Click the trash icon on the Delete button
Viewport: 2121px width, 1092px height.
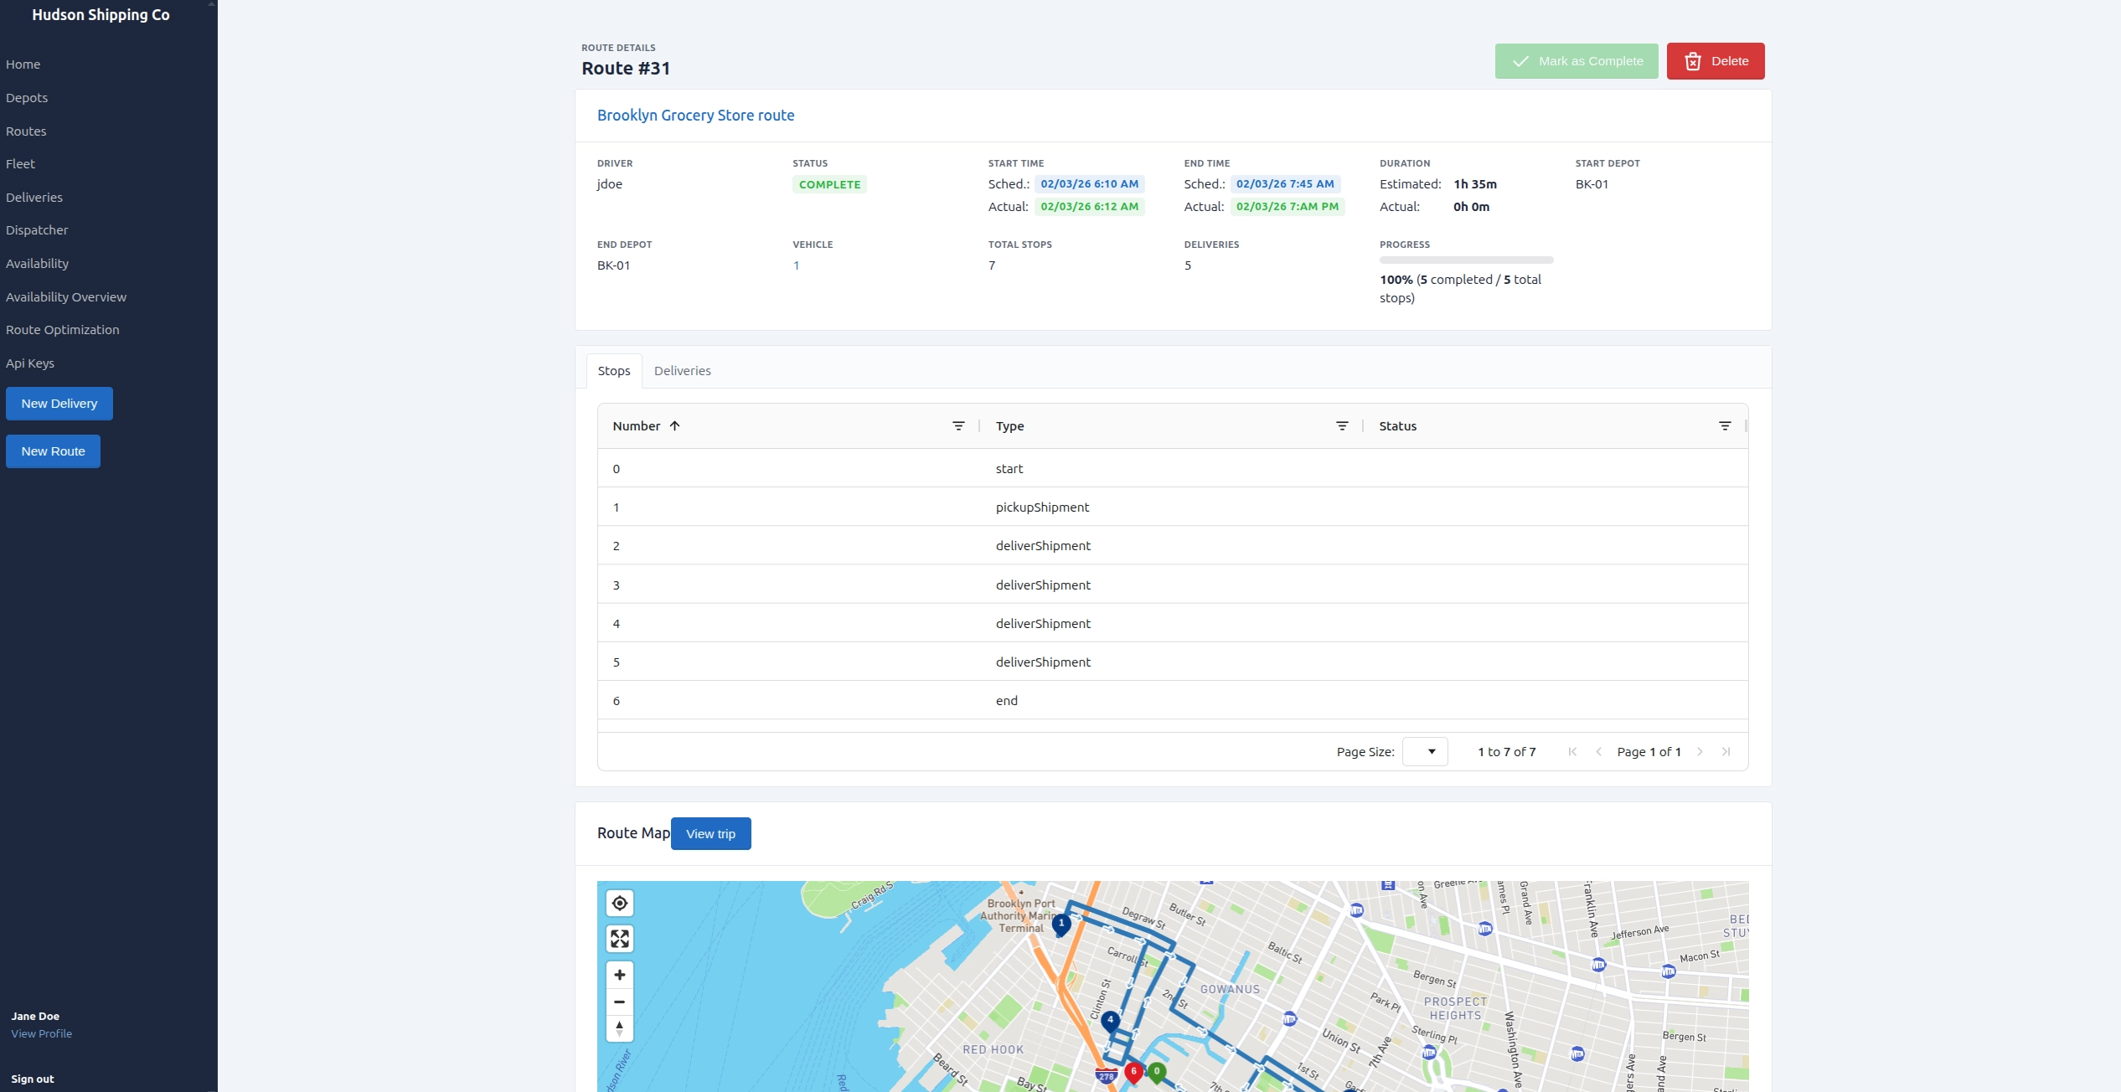1693,60
